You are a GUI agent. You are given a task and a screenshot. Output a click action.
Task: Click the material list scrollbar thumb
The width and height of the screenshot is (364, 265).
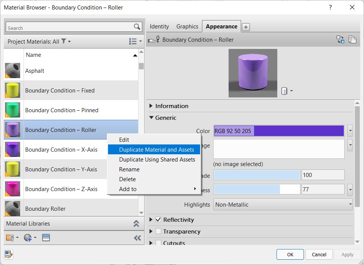pyautogui.click(x=141, y=66)
